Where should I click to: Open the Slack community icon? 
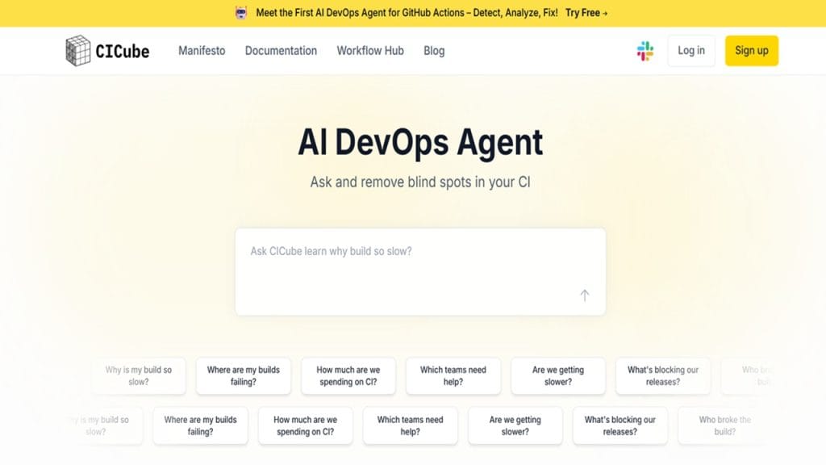(645, 51)
